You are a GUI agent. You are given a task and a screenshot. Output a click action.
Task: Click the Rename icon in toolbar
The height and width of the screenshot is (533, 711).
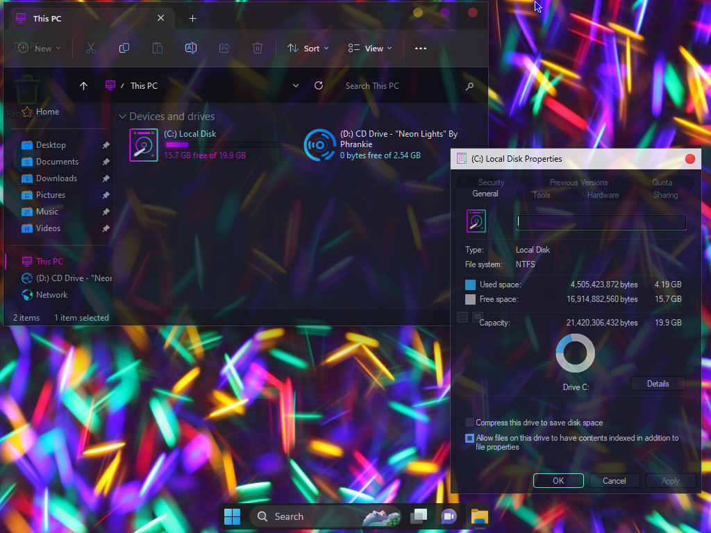point(191,48)
